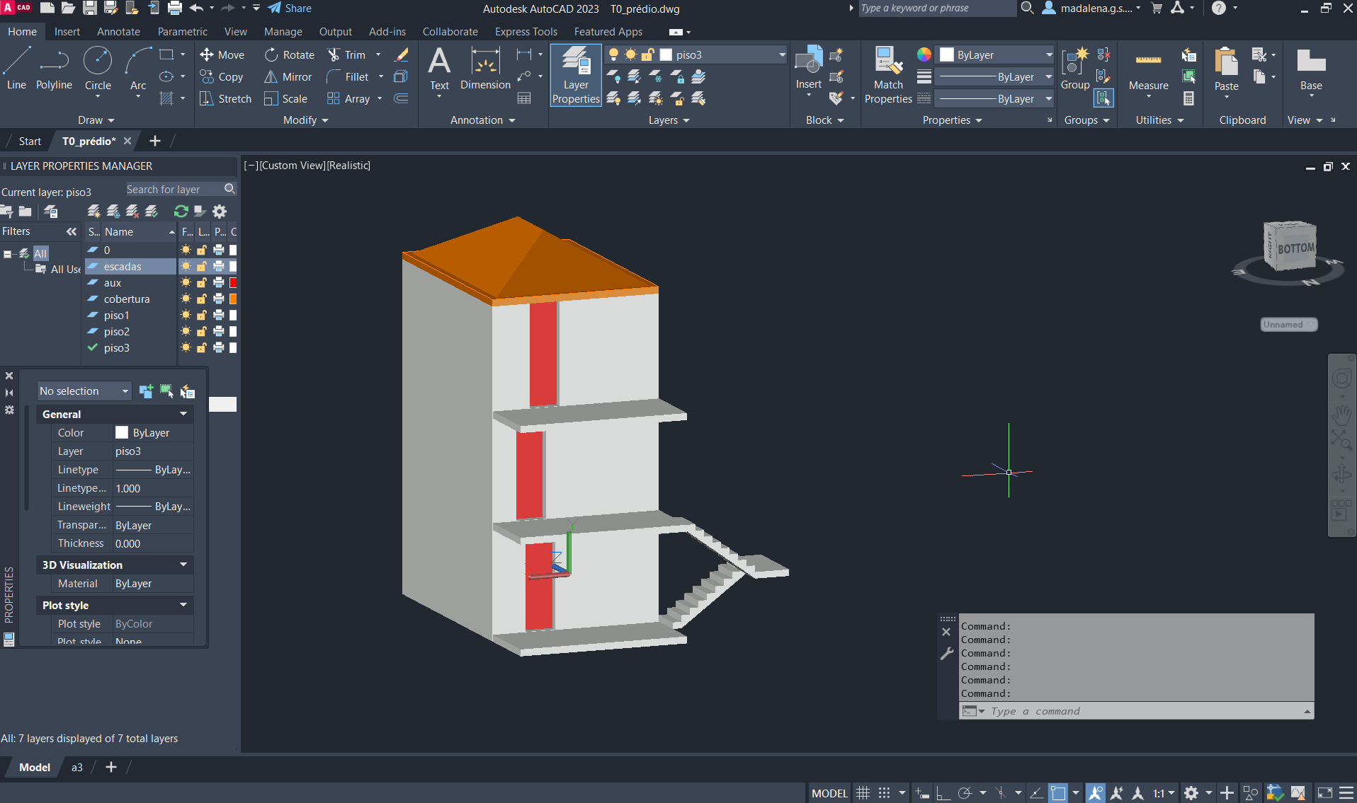Select the Line drawing tool
Image resolution: width=1357 pixels, height=803 pixels.
tap(16, 68)
